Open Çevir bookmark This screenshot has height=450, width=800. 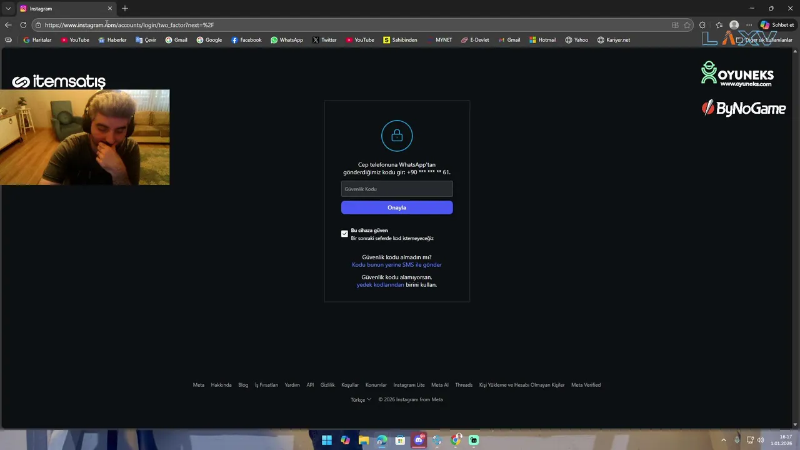[x=146, y=40]
